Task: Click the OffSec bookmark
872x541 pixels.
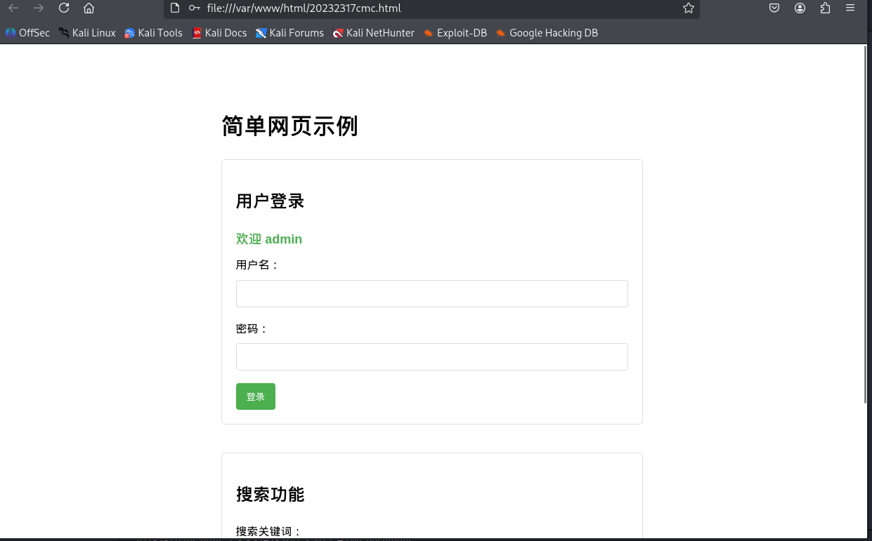Action: [27, 32]
